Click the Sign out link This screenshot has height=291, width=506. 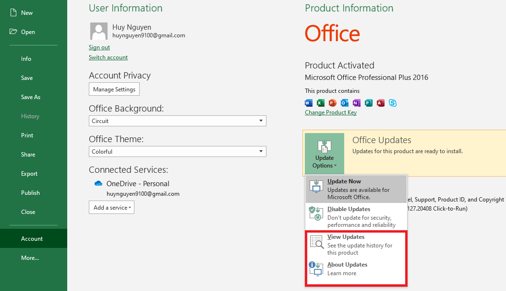tap(99, 47)
